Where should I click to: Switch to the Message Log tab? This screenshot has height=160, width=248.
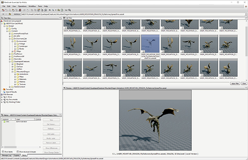pos(6,155)
